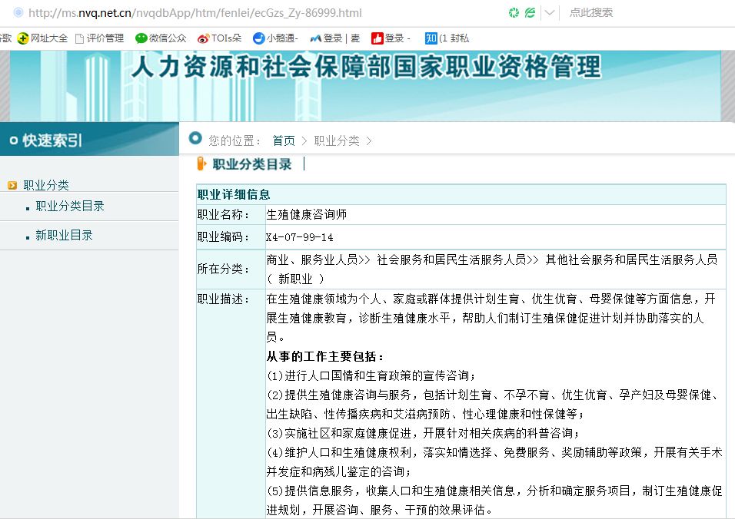Select the 职业分类目录 section heading tab
Screen dimensions: 735x519
pyautogui.click(x=251, y=164)
